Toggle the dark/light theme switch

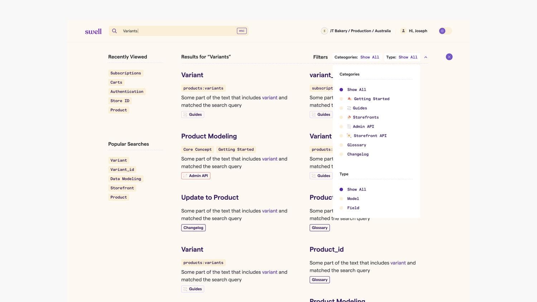point(445,31)
